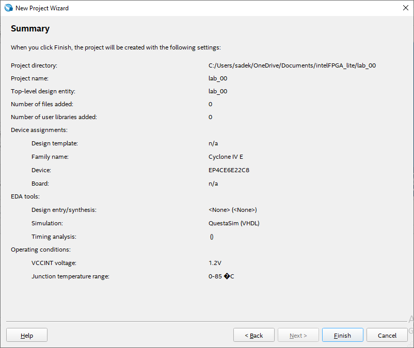Click the device value EP4CE6E22C8
This screenshot has width=414, height=348.
pyautogui.click(x=229, y=170)
